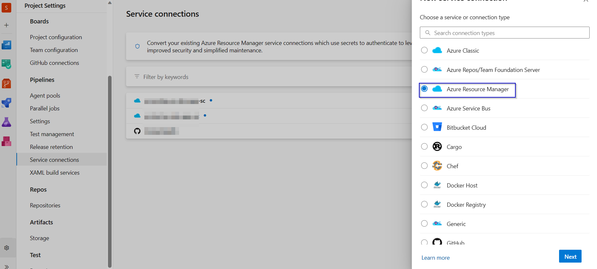The height and width of the screenshot is (269, 597).
Task: Select the Cargo radio button
Action: (x=424, y=146)
